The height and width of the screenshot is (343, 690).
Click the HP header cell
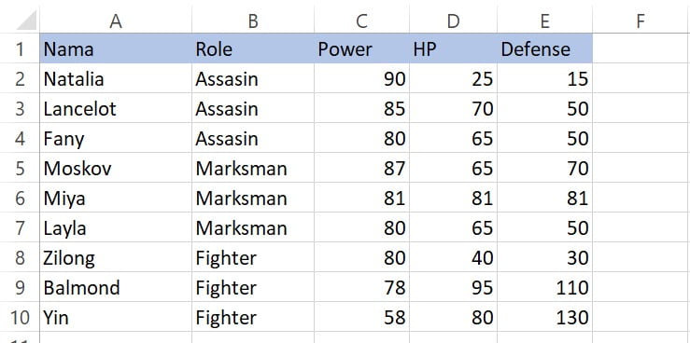453,48
